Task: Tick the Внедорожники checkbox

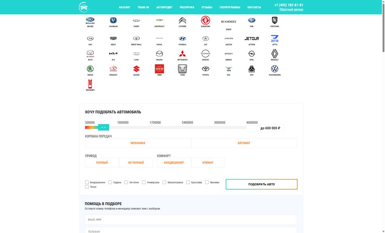Action: point(87,182)
